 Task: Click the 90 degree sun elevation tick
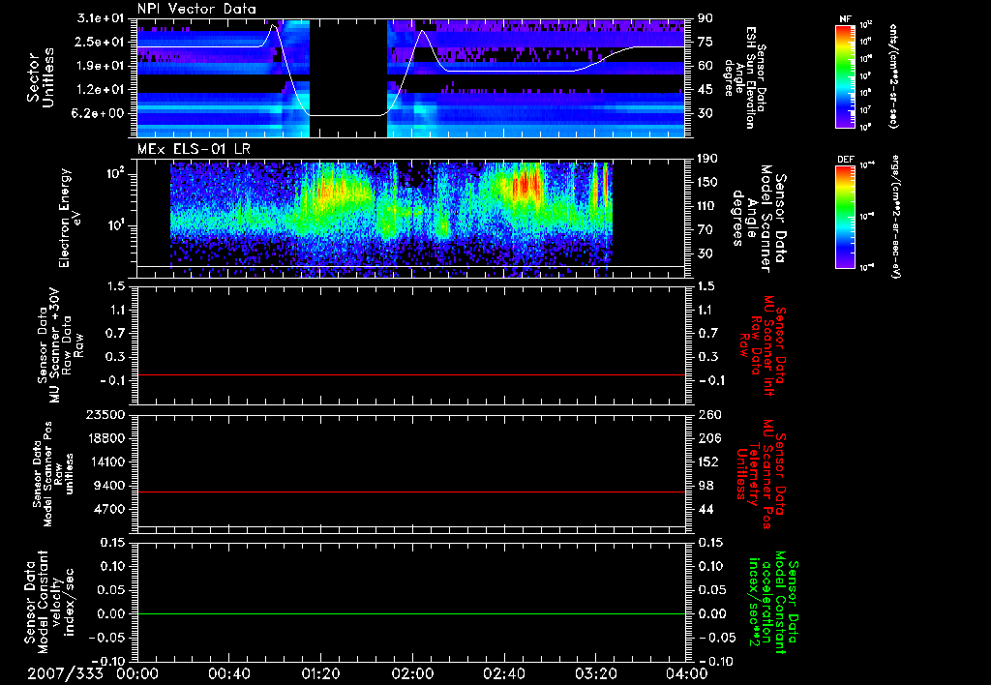(705, 18)
